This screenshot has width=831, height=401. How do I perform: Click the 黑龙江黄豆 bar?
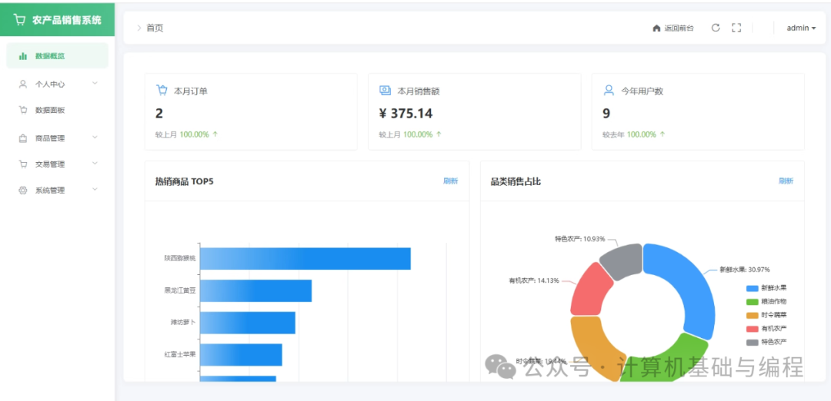point(256,290)
